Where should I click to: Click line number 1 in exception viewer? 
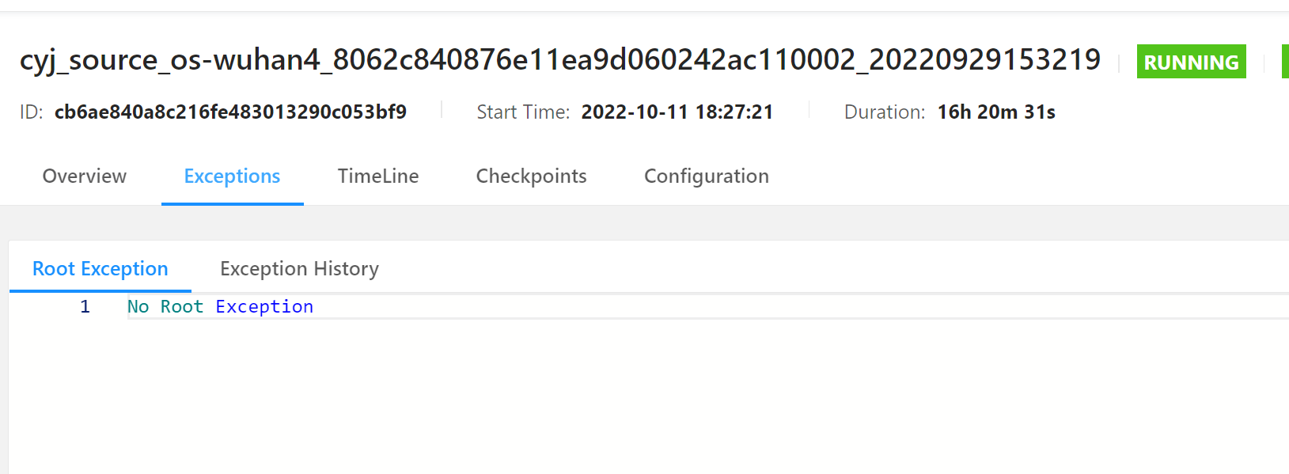[85, 306]
